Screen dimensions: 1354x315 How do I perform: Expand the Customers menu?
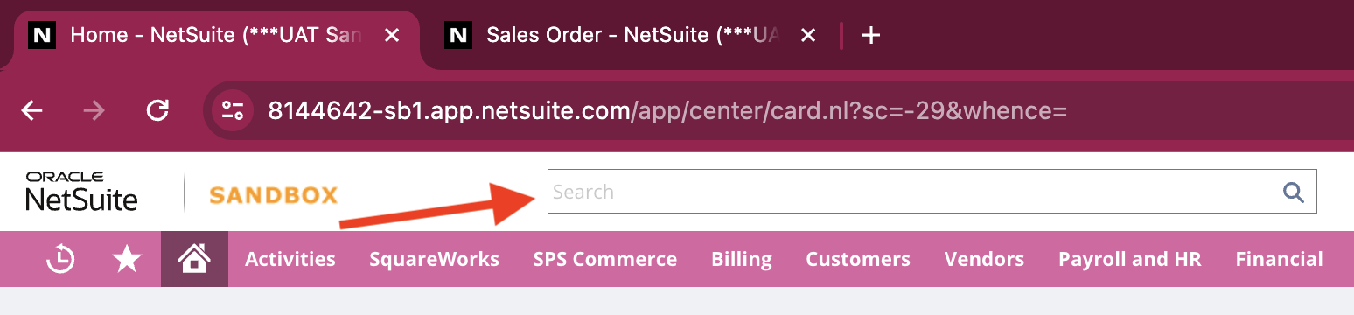[x=858, y=259]
